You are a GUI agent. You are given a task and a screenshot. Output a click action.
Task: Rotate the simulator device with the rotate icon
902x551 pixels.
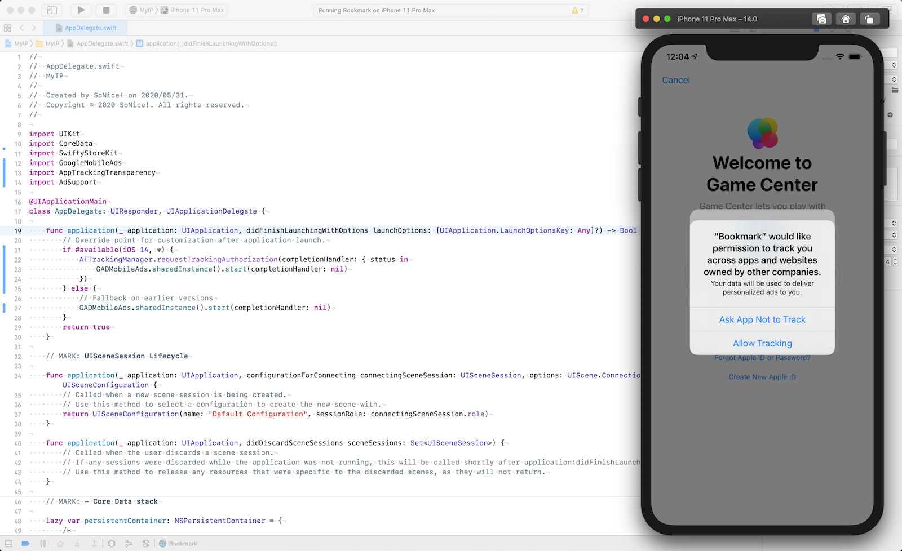coord(869,19)
